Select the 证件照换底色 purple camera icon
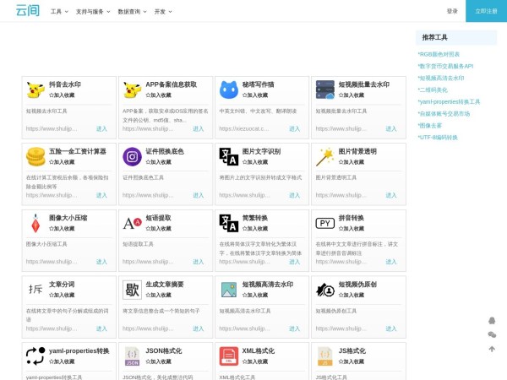507x380 pixels. 133,156
